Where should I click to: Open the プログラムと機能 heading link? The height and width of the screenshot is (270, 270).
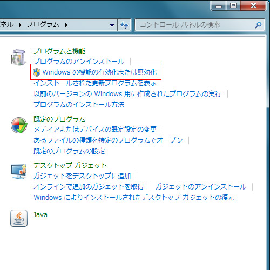click(x=59, y=51)
